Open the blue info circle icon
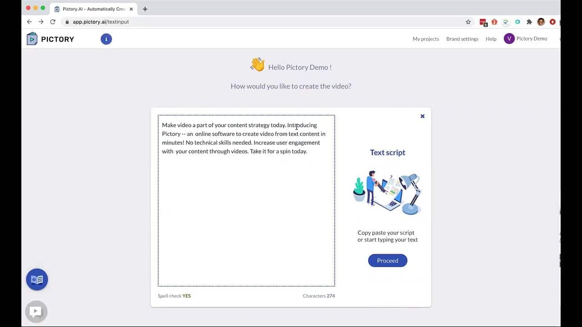This screenshot has width=582, height=327. pyautogui.click(x=106, y=39)
